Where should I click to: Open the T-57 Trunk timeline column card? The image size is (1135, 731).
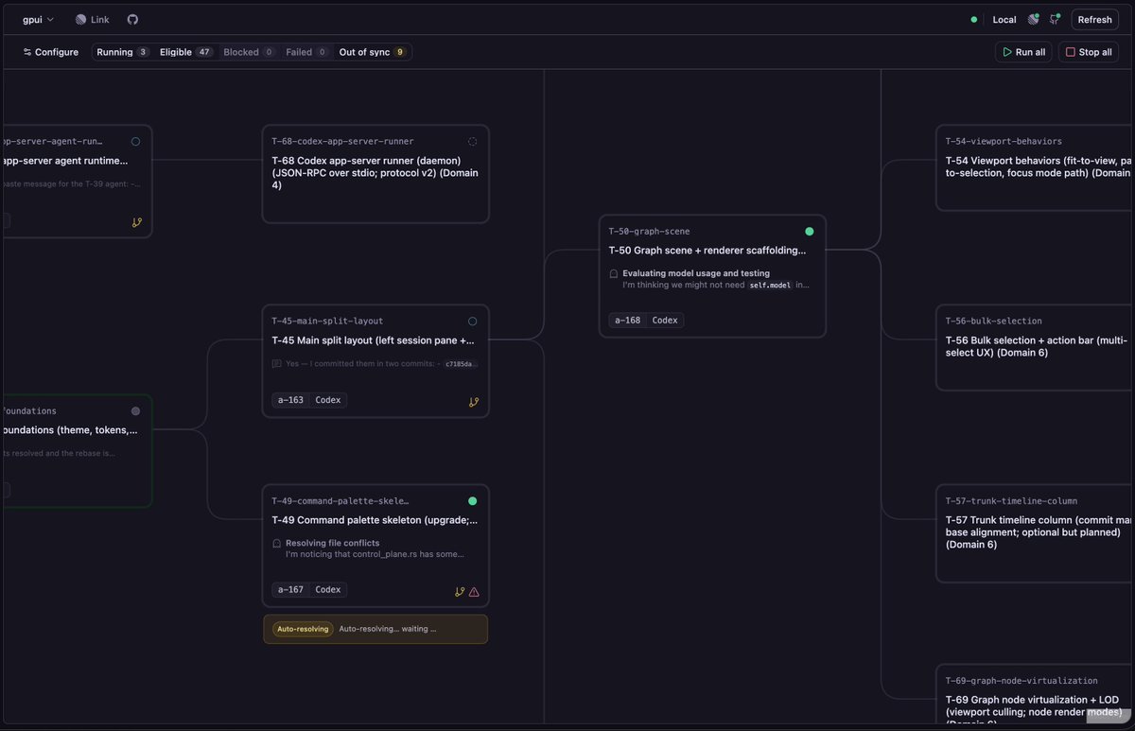pyautogui.click(x=1035, y=533)
